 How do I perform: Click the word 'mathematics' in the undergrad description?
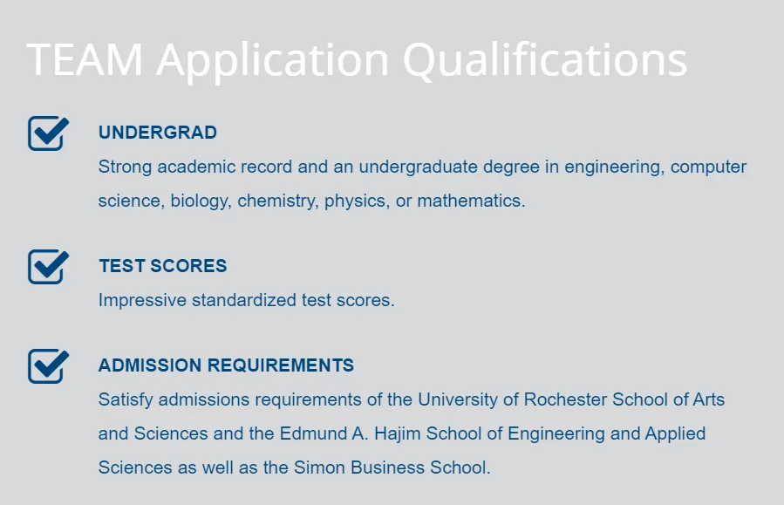[x=469, y=201]
